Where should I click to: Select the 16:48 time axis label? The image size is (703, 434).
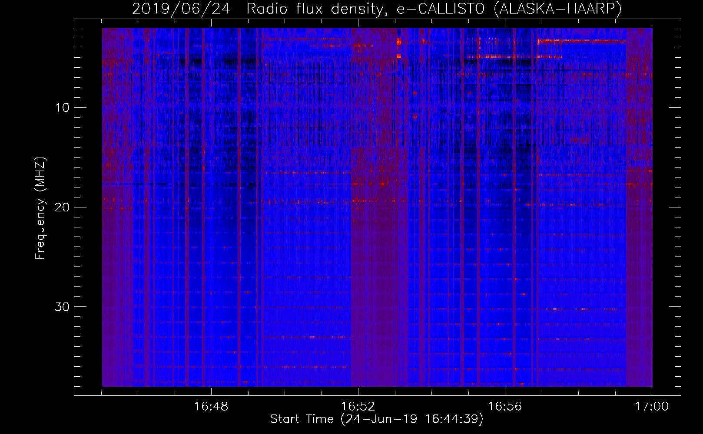(x=211, y=407)
